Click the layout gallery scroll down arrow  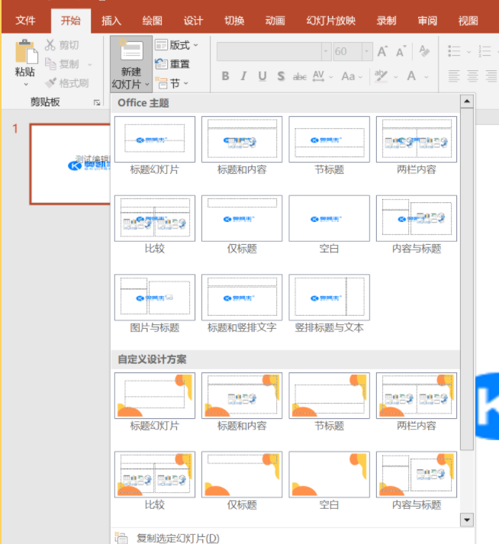click(x=467, y=520)
